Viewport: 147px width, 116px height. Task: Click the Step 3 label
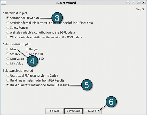tap(140, 9)
